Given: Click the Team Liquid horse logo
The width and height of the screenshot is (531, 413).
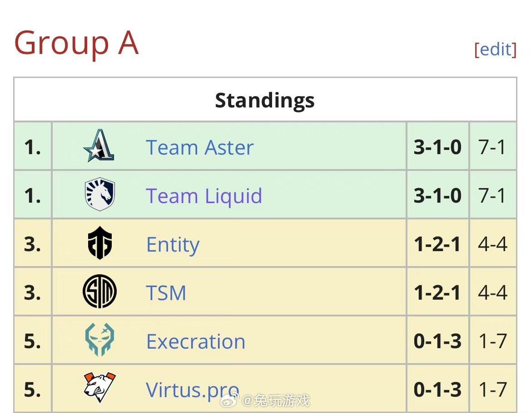Looking at the screenshot, I should [x=100, y=195].
